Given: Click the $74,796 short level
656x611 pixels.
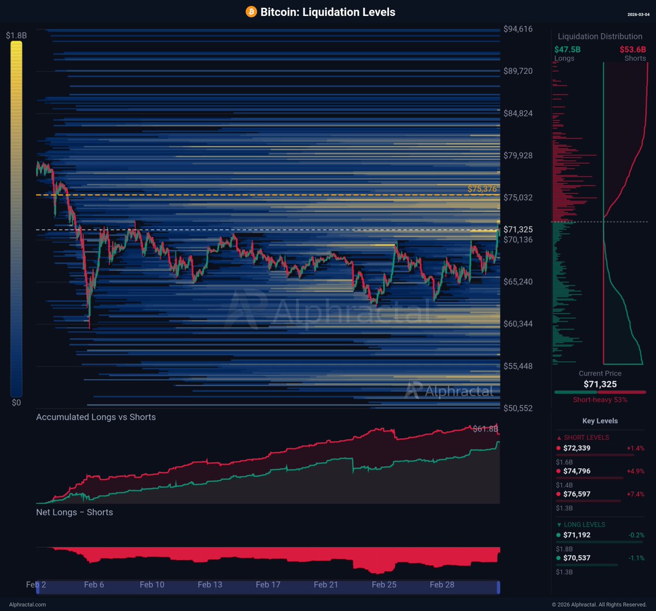Looking at the screenshot, I should click(x=577, y=471).
